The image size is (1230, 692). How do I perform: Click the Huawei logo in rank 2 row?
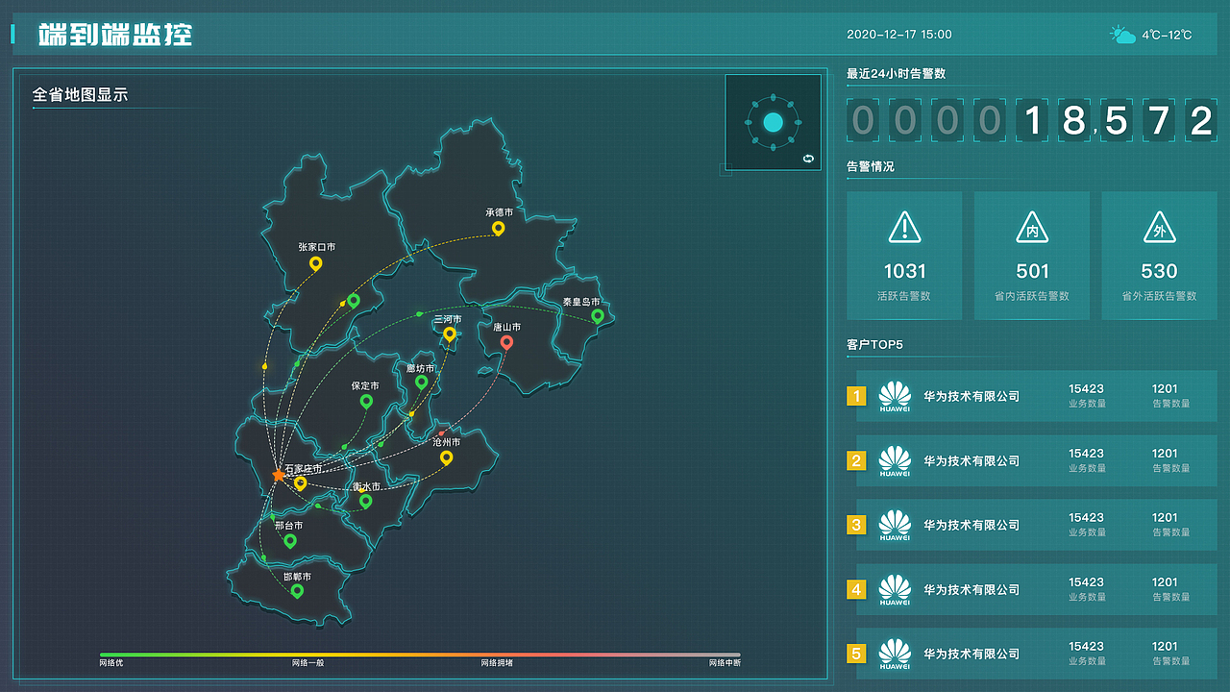click(895, 460)
